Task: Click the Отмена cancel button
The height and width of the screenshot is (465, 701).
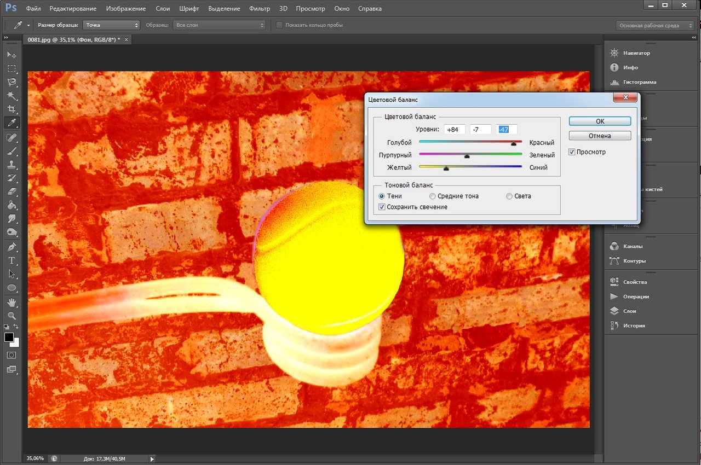Action: pyautogui.click(x=600, y=136)
